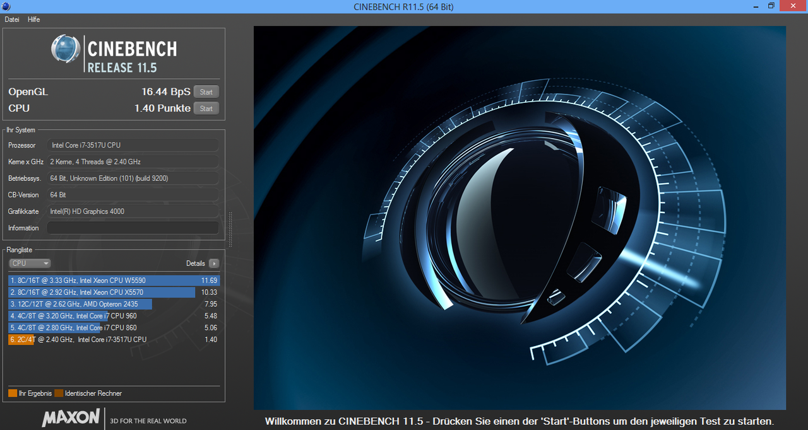
Task: Open the Hilfe menu
Action: pos(33,20)
